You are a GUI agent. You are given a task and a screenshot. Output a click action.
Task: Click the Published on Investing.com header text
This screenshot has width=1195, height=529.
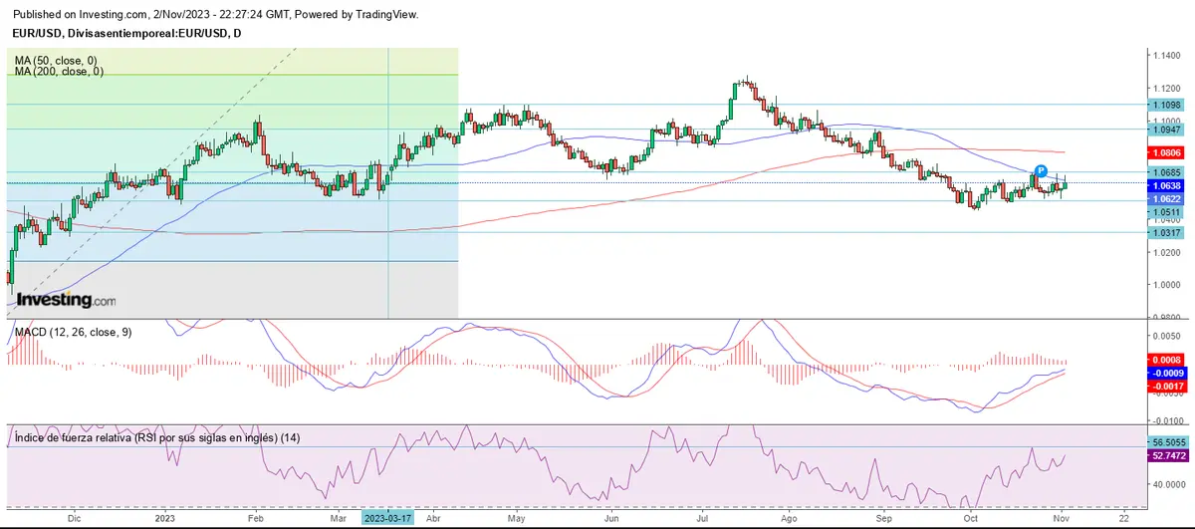[213, 15]
